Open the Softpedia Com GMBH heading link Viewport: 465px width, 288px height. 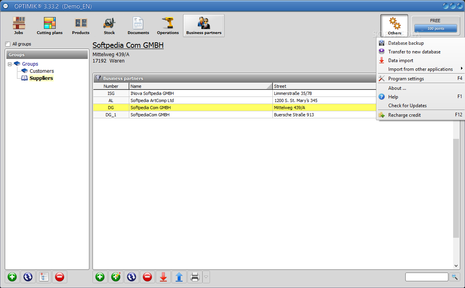pos(128,45)
